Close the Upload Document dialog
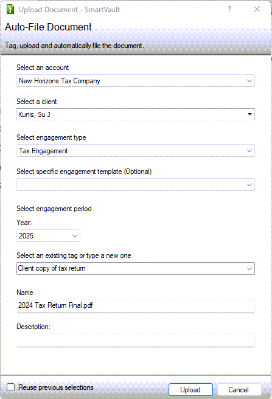This screenshot has width=272, height=399. (257, 9)
